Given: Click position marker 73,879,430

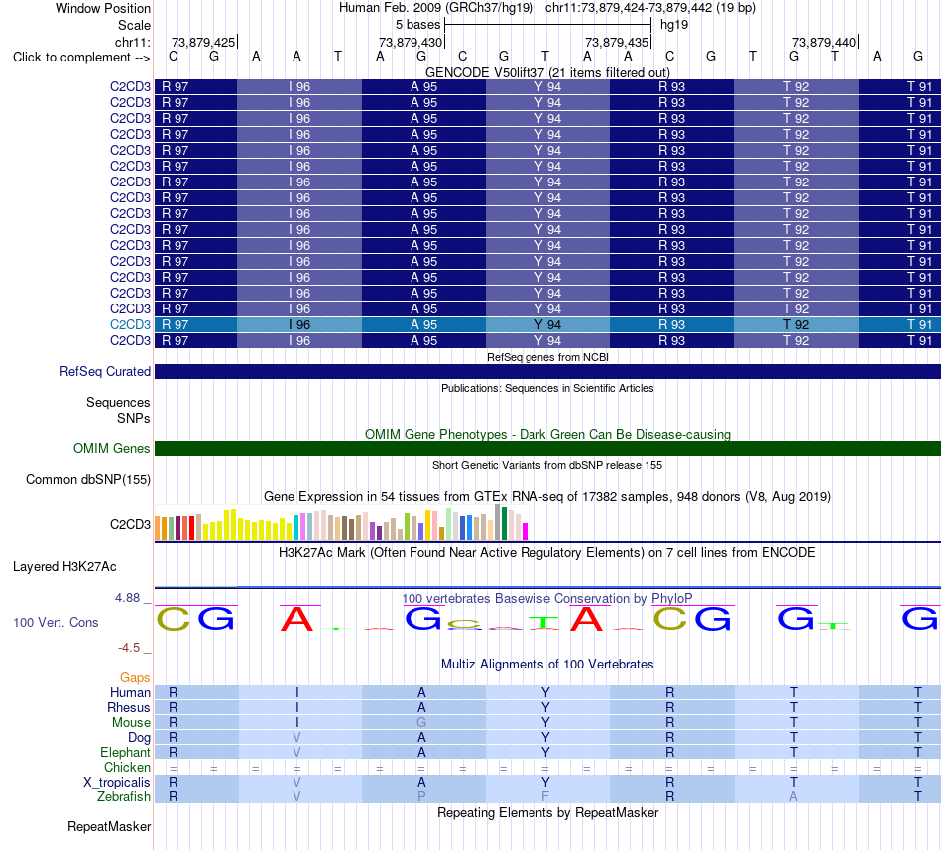Looking at the screenshot, I should pos(411,42).
